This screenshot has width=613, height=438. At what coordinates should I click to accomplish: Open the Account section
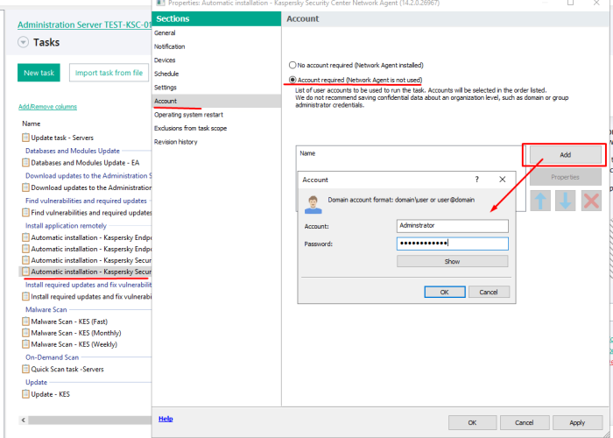[216, 101]
